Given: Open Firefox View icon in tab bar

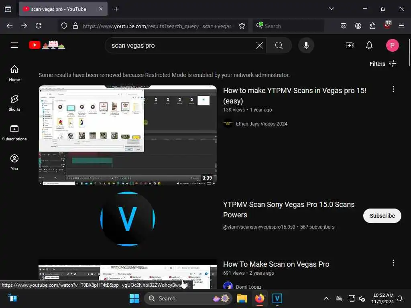Looking at the screenshot, I should coord(8,9).
